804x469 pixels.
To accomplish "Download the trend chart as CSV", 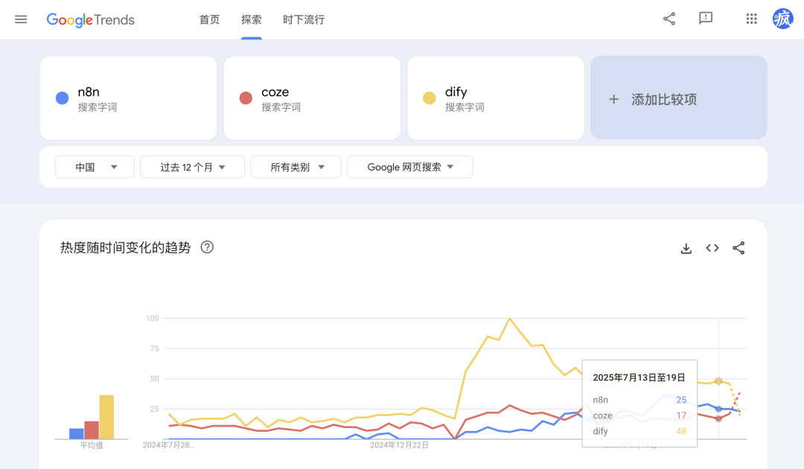I will tap(686, 249).
